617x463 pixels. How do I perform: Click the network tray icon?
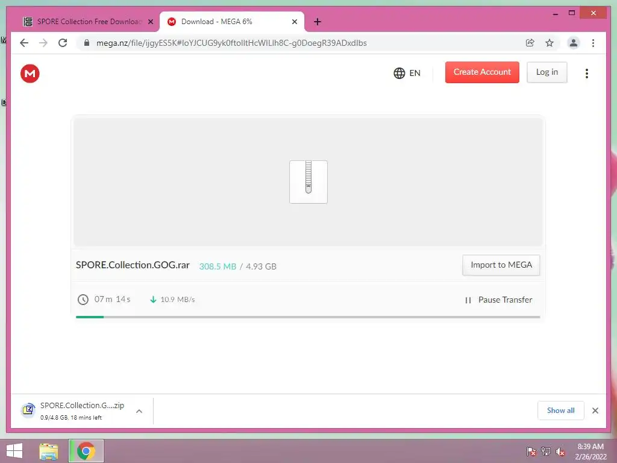(x=546, y=451)
